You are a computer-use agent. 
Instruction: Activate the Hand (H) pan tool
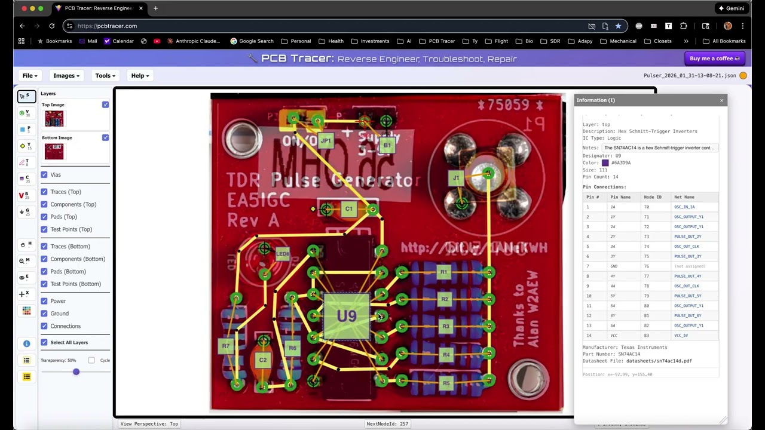pyautogui.click(x=26, y=244)
